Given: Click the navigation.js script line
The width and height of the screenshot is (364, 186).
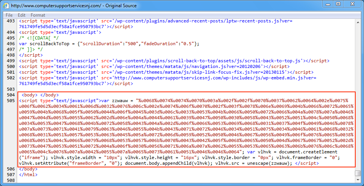Looking at the screenshot, I should click(x=154, y=66).
